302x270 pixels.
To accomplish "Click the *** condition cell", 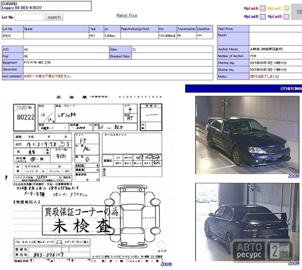I will [x=204, y=36].
